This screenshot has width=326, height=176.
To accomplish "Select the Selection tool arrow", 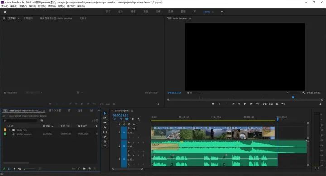I will (105, 113).
